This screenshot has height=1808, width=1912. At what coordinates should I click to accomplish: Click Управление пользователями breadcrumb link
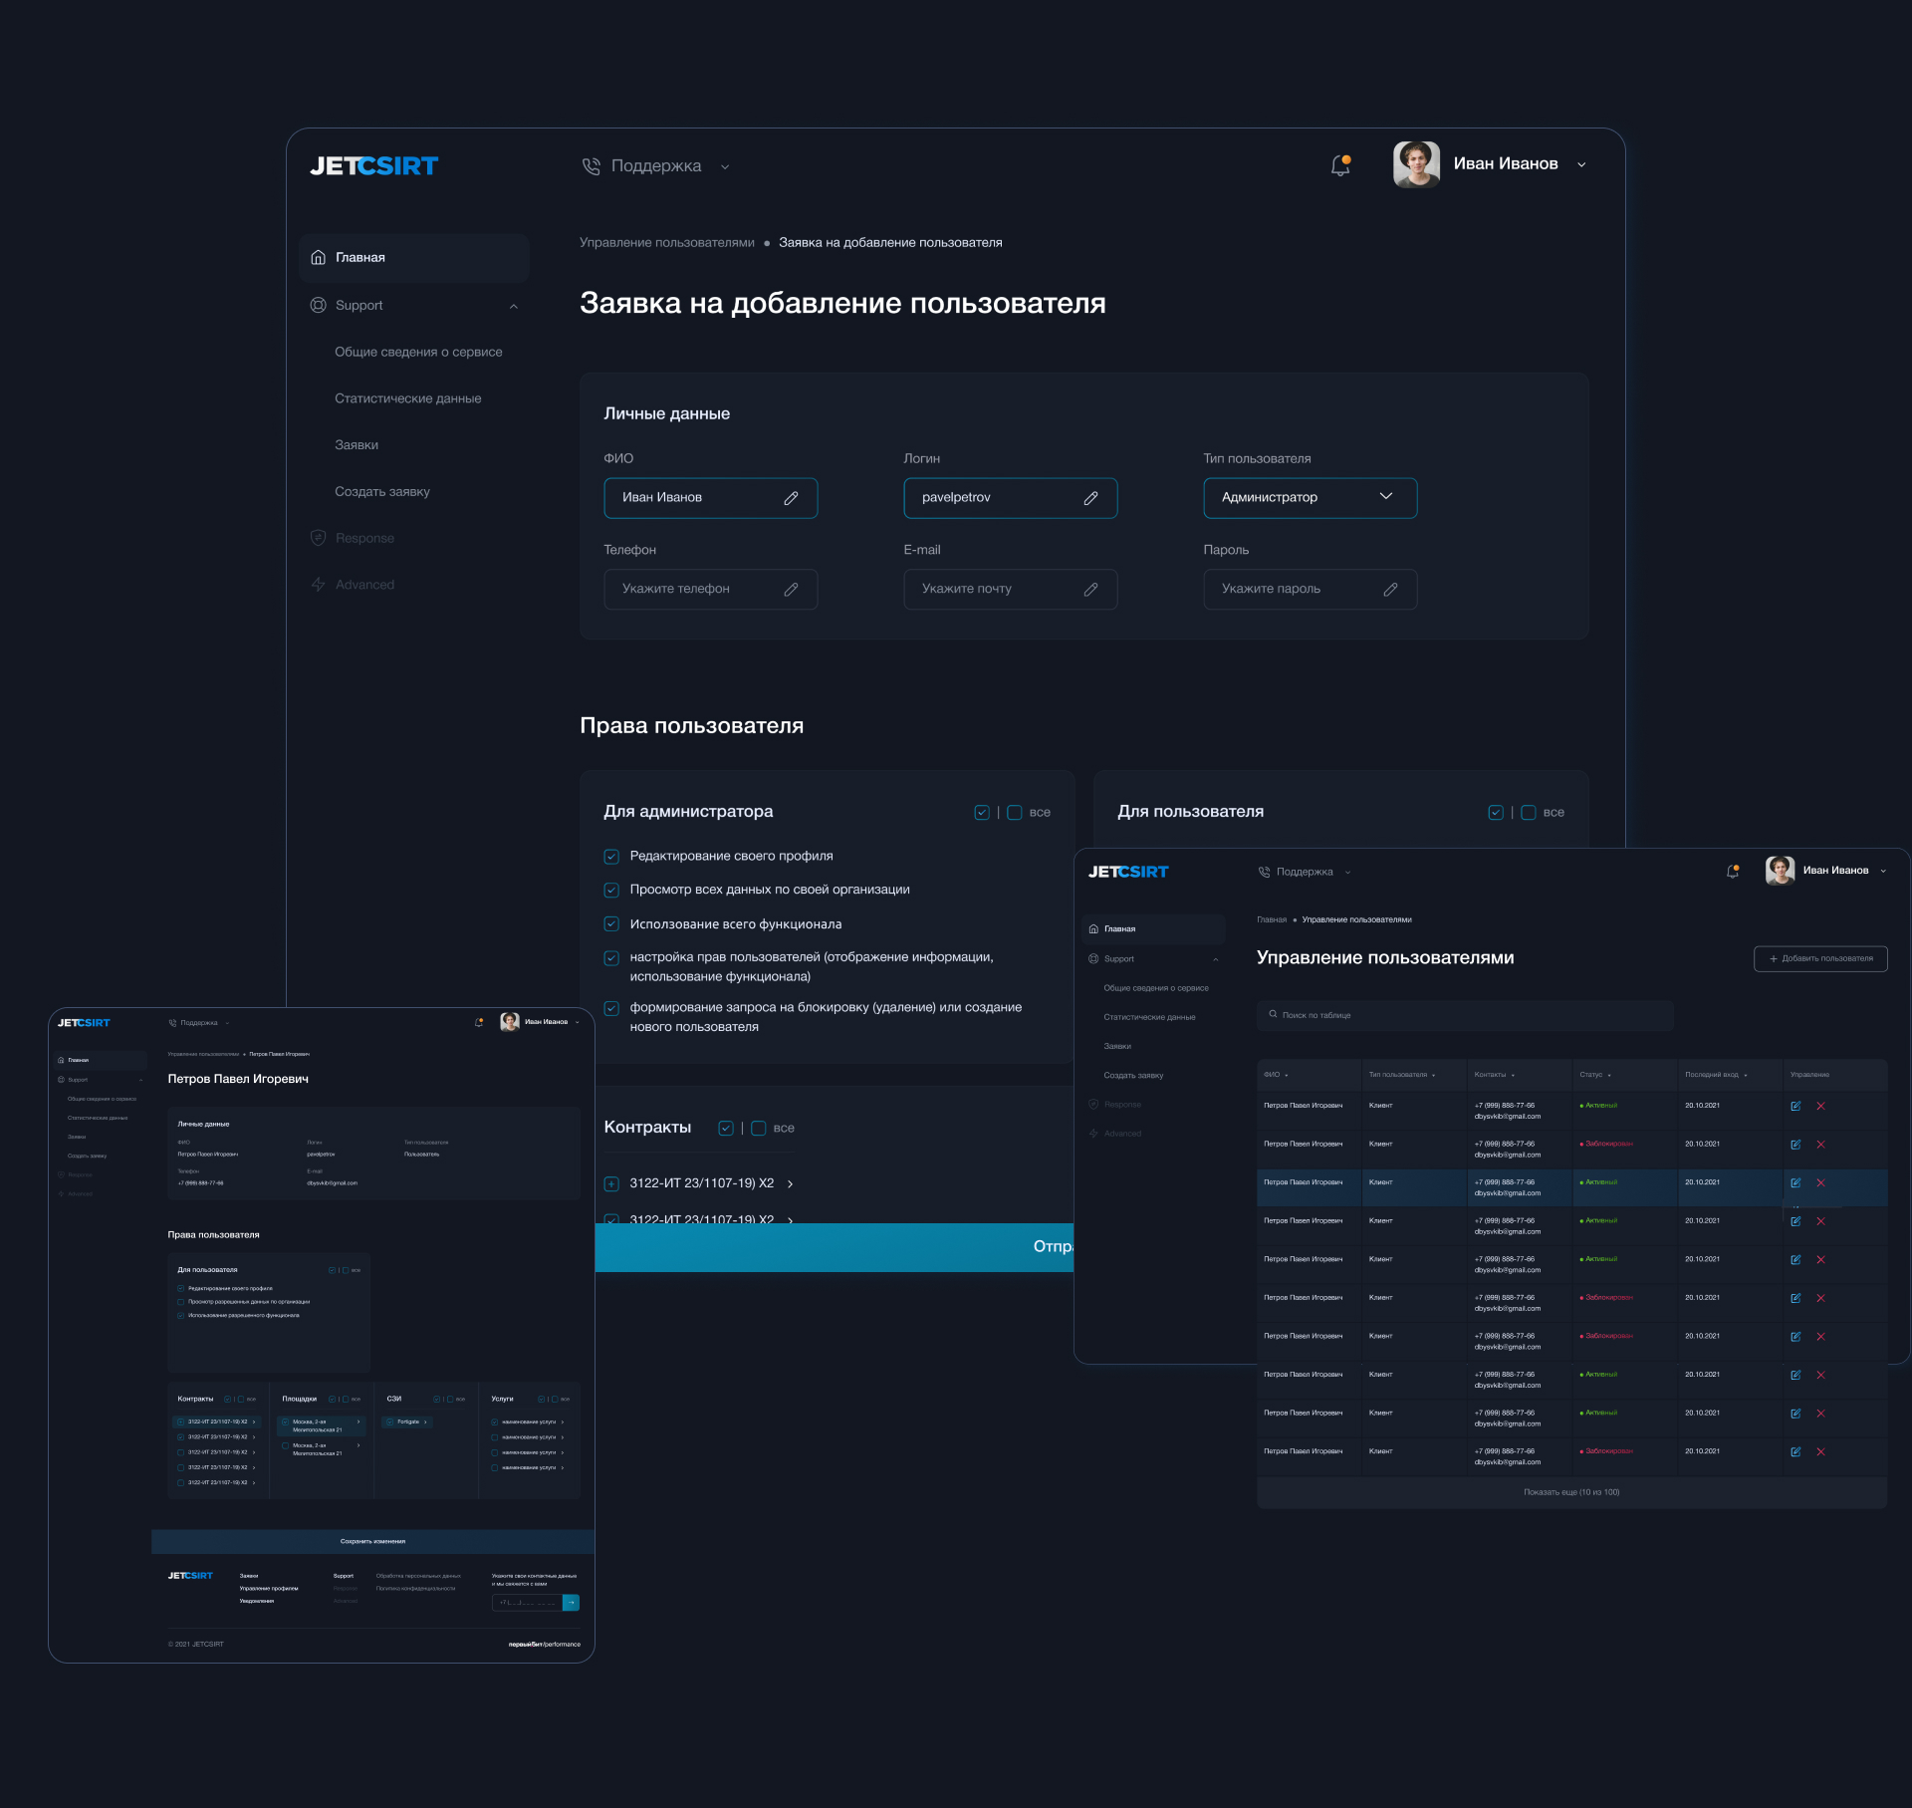tap(666, 243)
